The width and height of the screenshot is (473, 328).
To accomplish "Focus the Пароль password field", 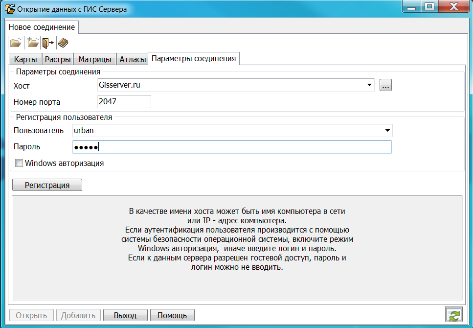I will click(x=232, y=147).
